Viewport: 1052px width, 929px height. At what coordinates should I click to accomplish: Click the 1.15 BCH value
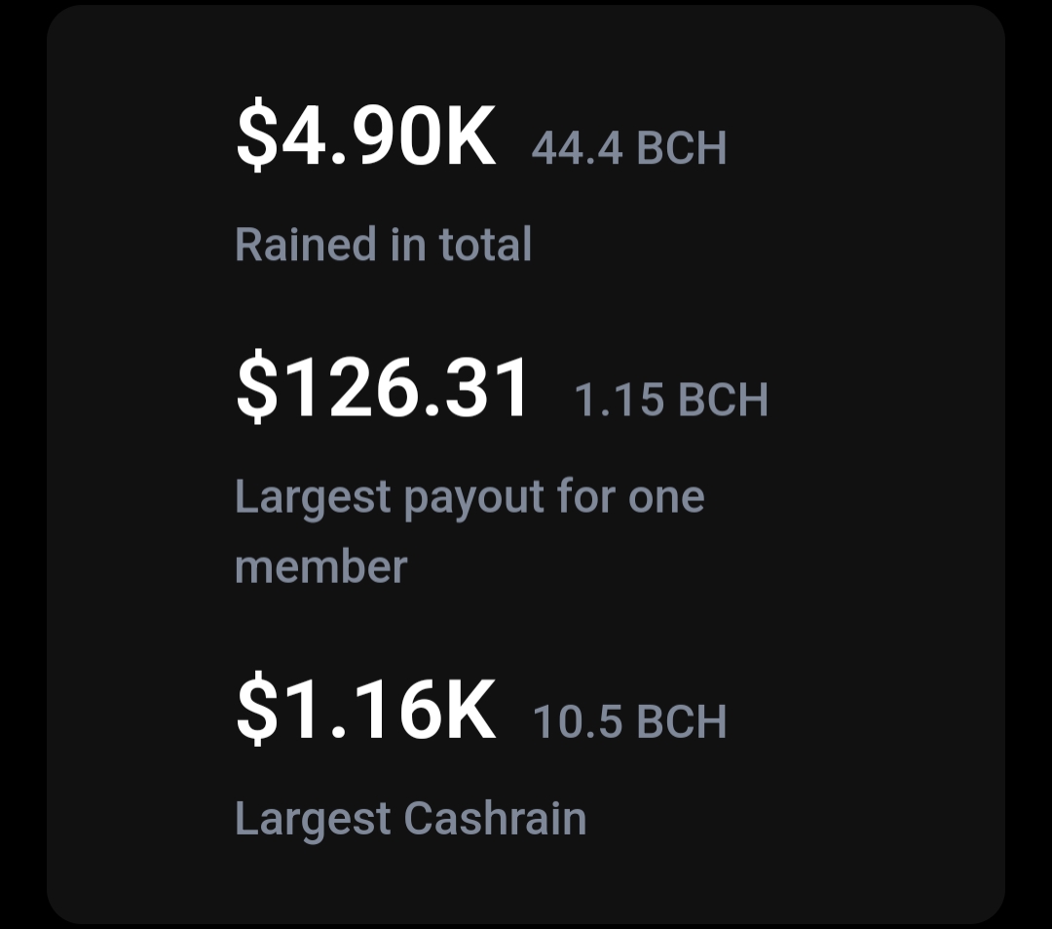(671, 400)
